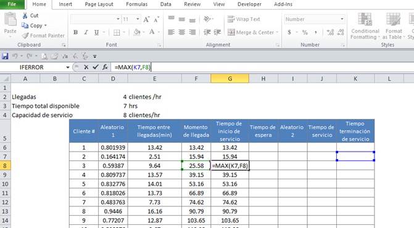
Task: Open the Developer tab
Action: pos(249,4)
